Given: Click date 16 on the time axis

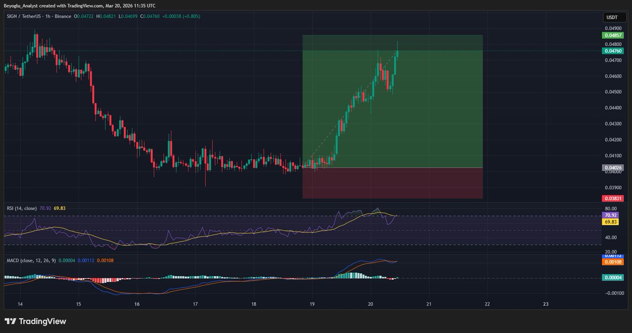Looking at the screenshot, I should [137, 304].
